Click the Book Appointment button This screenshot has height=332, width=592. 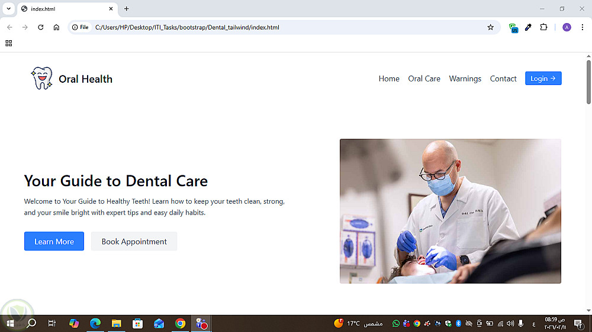(x=134, y=241)
